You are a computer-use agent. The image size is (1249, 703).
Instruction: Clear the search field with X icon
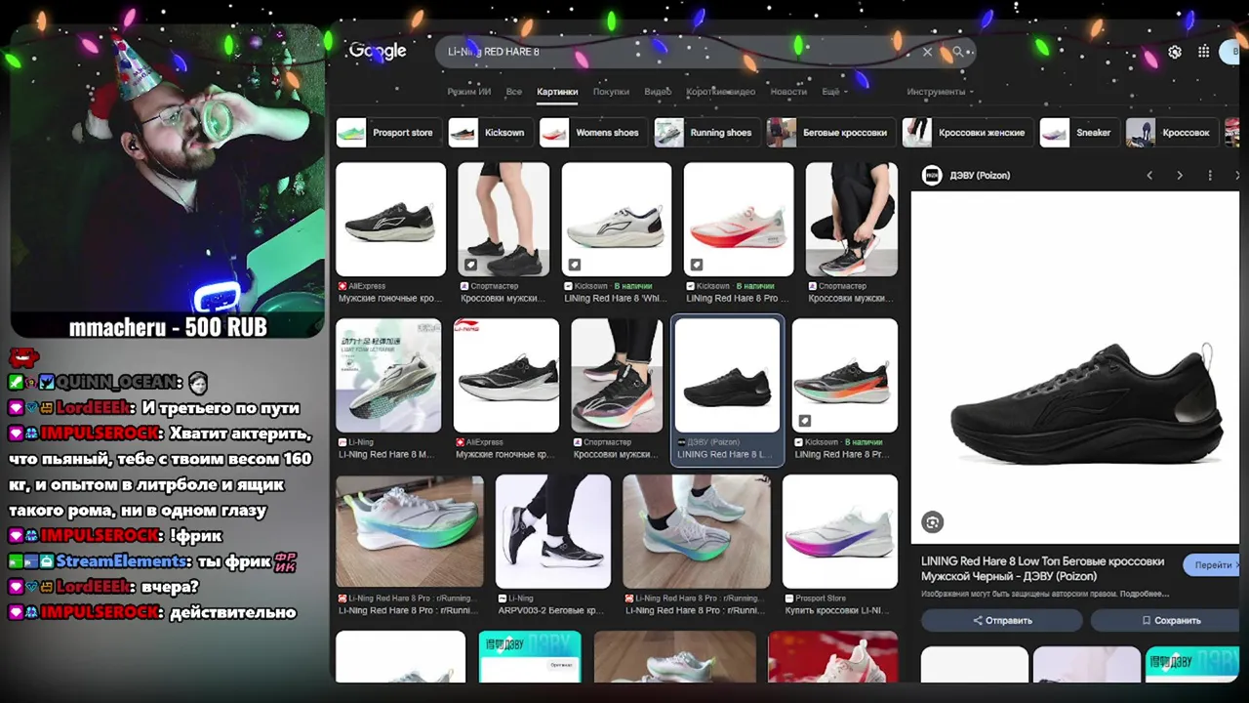(927, 52)
